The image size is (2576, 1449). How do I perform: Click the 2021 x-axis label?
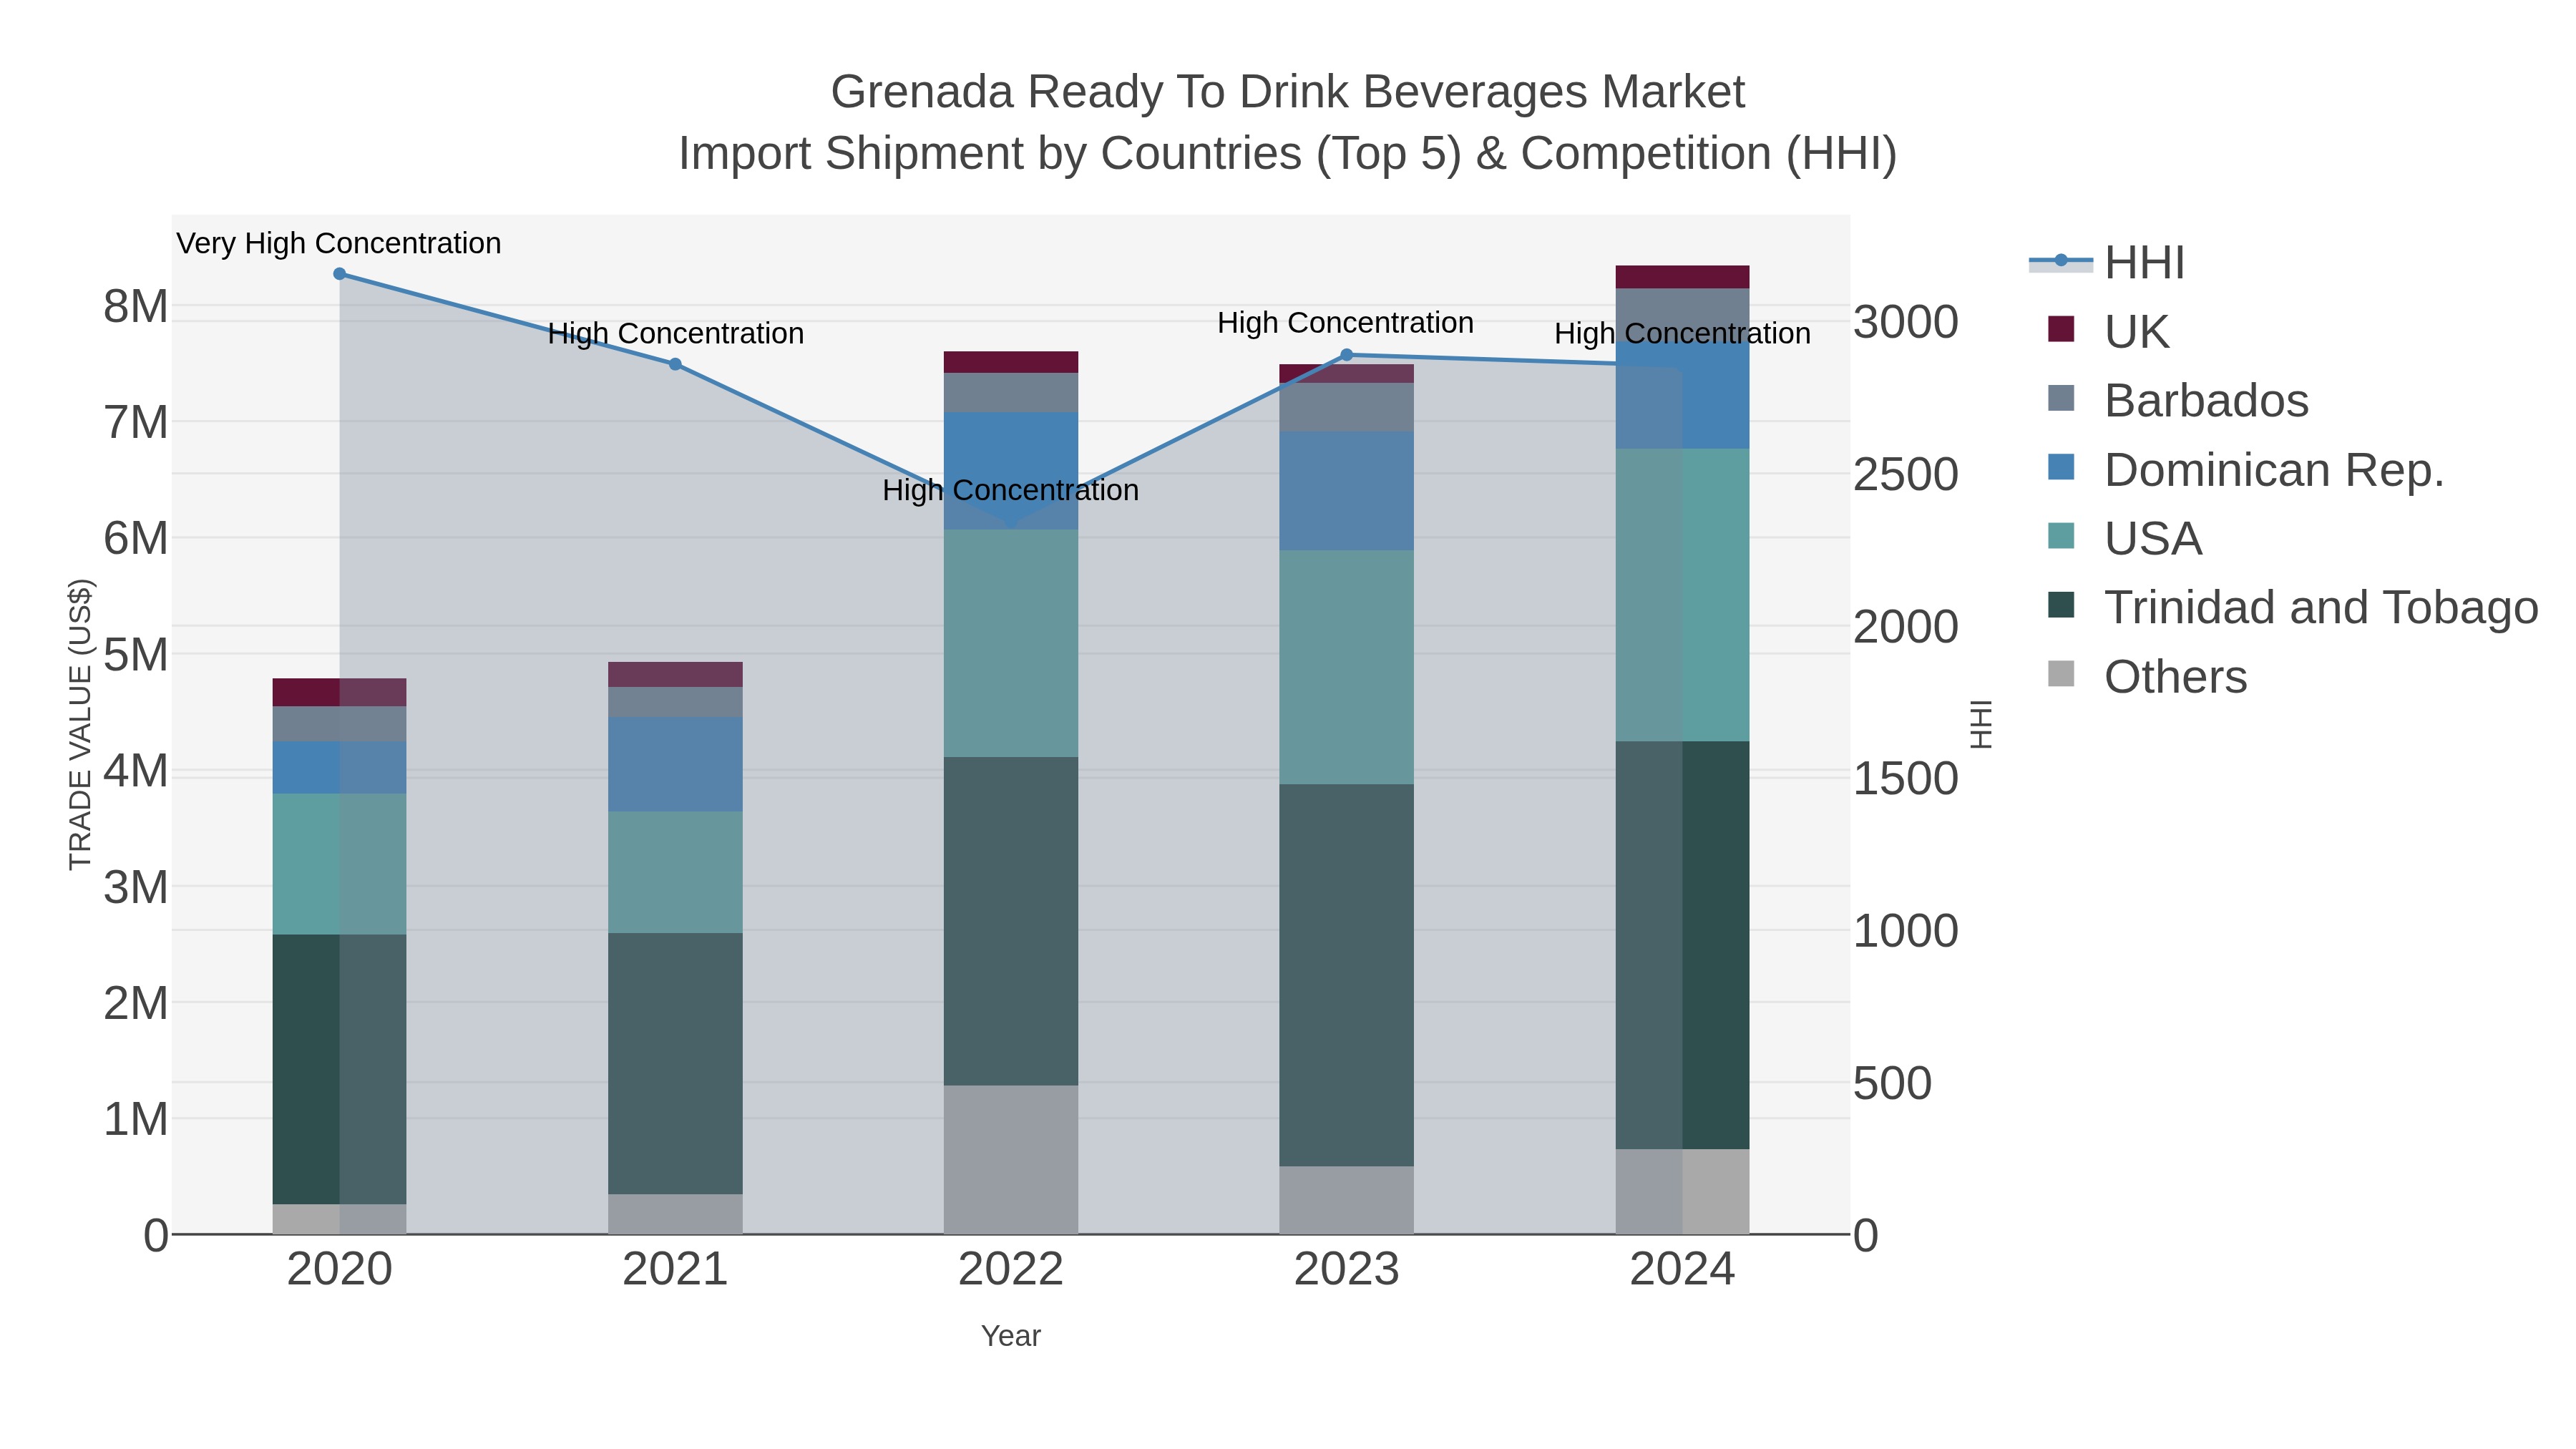pos(675,1270)
